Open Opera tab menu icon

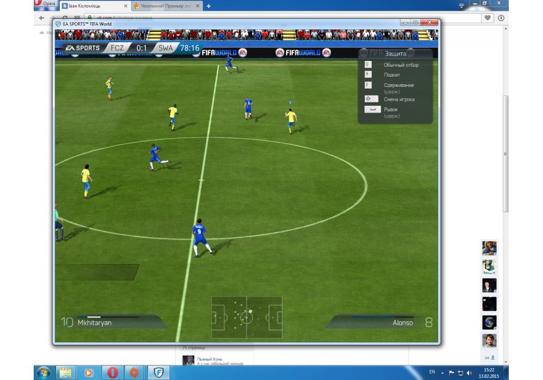coord(461,5)
